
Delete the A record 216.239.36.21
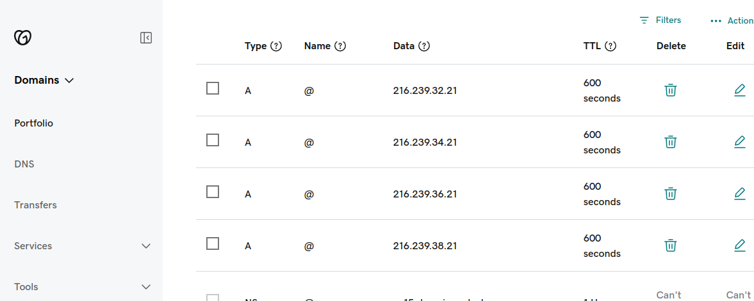click(x=671, y=194)
